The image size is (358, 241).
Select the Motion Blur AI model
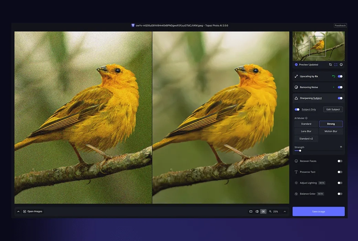click(331, 132)
